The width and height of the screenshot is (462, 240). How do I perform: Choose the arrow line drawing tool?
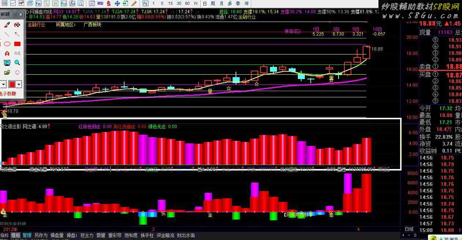coord(17,34)
